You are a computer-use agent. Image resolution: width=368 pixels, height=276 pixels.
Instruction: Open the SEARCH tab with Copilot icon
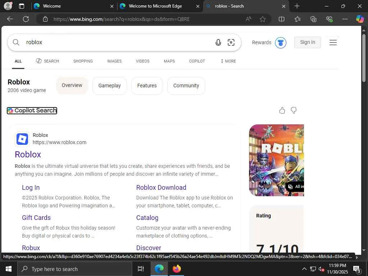[47, 61]
